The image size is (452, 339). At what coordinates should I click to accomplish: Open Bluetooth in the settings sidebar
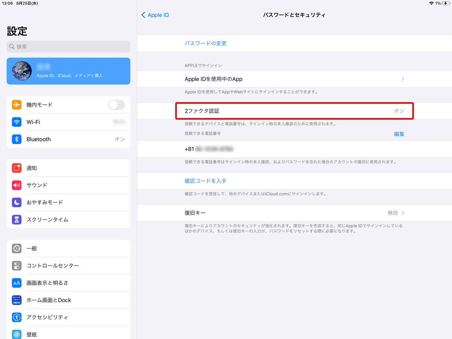coord(69,139)
